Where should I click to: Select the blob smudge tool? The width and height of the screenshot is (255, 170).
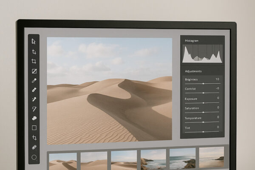click(34, 118)
